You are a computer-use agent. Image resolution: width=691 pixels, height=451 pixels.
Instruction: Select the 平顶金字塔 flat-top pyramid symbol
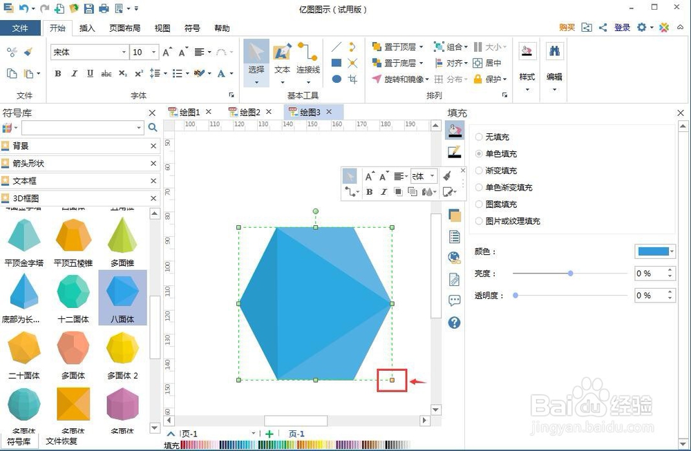[x=24, y=236]
